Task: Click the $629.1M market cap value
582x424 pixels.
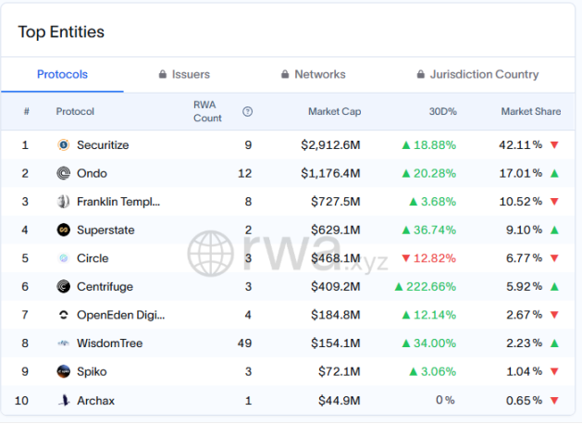Action: pyautogui.click(x=336, y=230)
